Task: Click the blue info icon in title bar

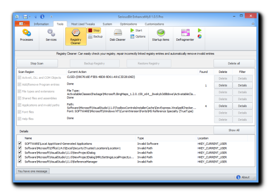Action: (42, 17)
